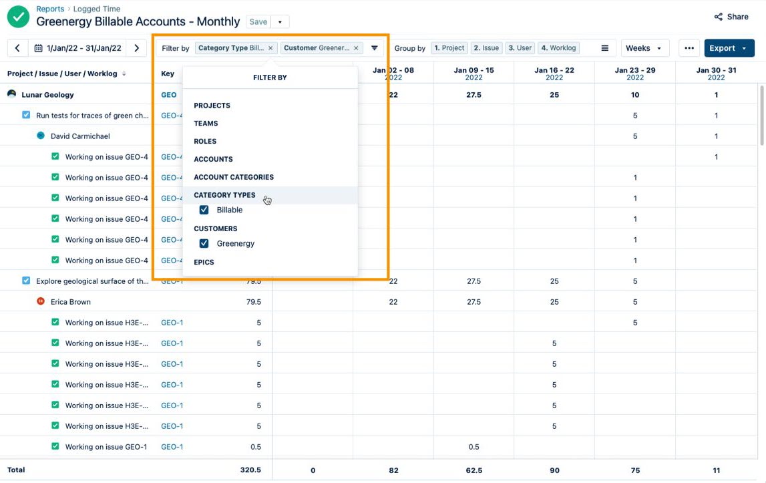Open the more options ellipsis icon
This screenshot has width=766, height=483.
point(689,47)
